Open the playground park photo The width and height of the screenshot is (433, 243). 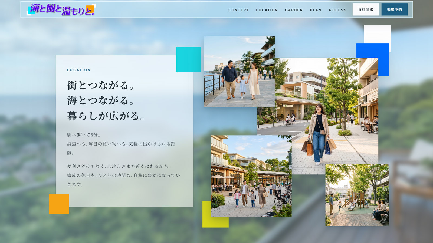357,195
